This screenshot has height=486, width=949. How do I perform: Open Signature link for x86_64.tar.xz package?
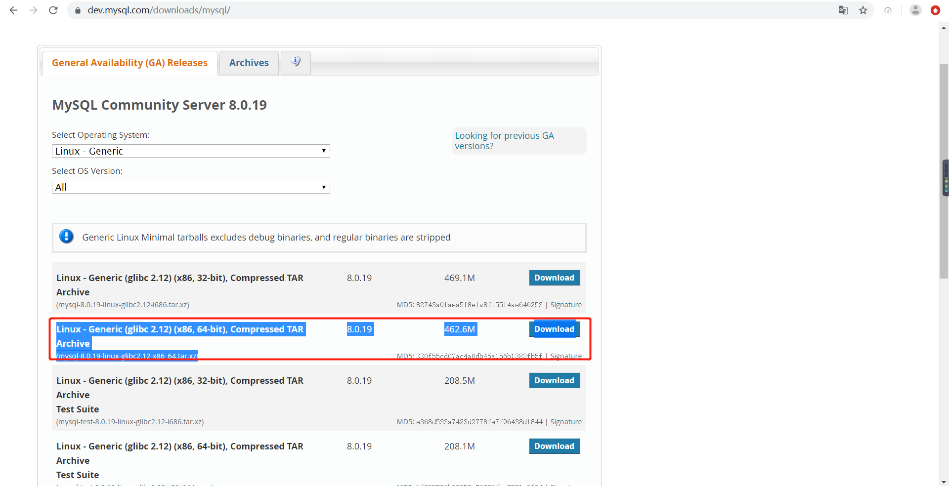tap(566, 356)
